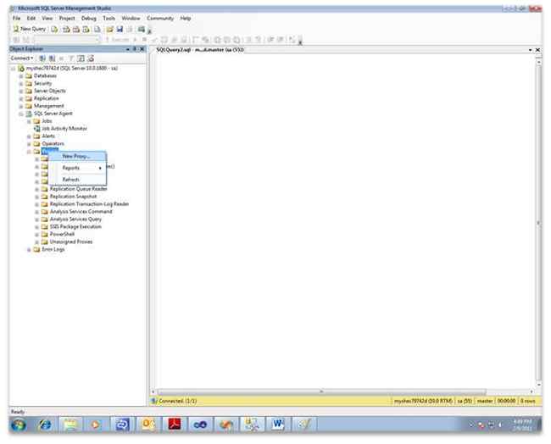Image resolution: width=551 pixels, height=444 pixels.
Task: Click the editor vertical scrollbar
Action: click(x=538, y=221)
